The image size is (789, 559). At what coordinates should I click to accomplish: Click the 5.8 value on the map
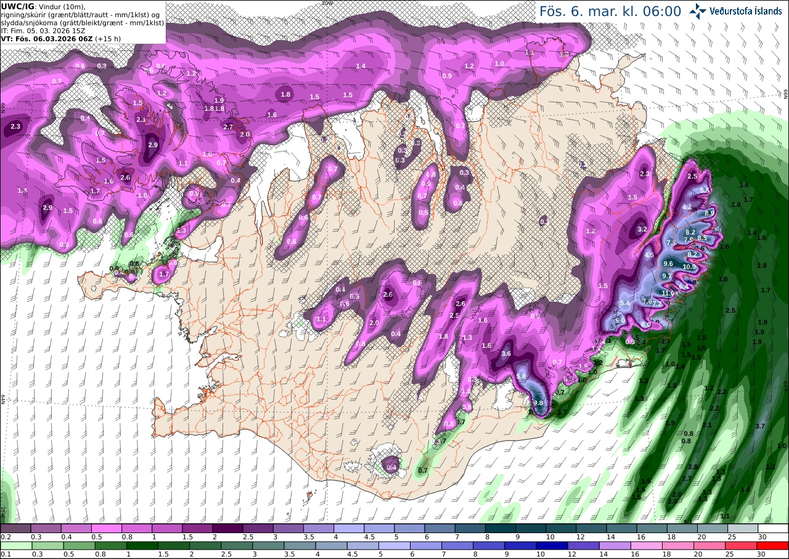[521, 376]
